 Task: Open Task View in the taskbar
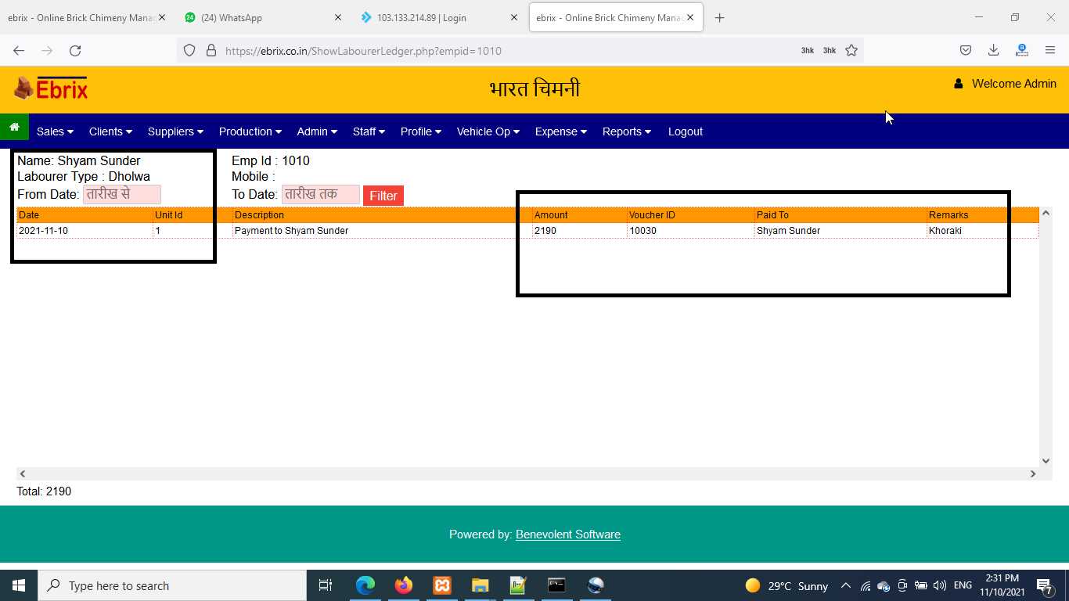point(326,585)
